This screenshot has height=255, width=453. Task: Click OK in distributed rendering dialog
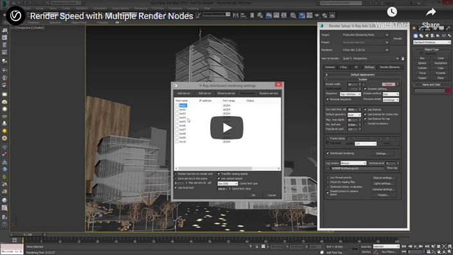point(253,195)
